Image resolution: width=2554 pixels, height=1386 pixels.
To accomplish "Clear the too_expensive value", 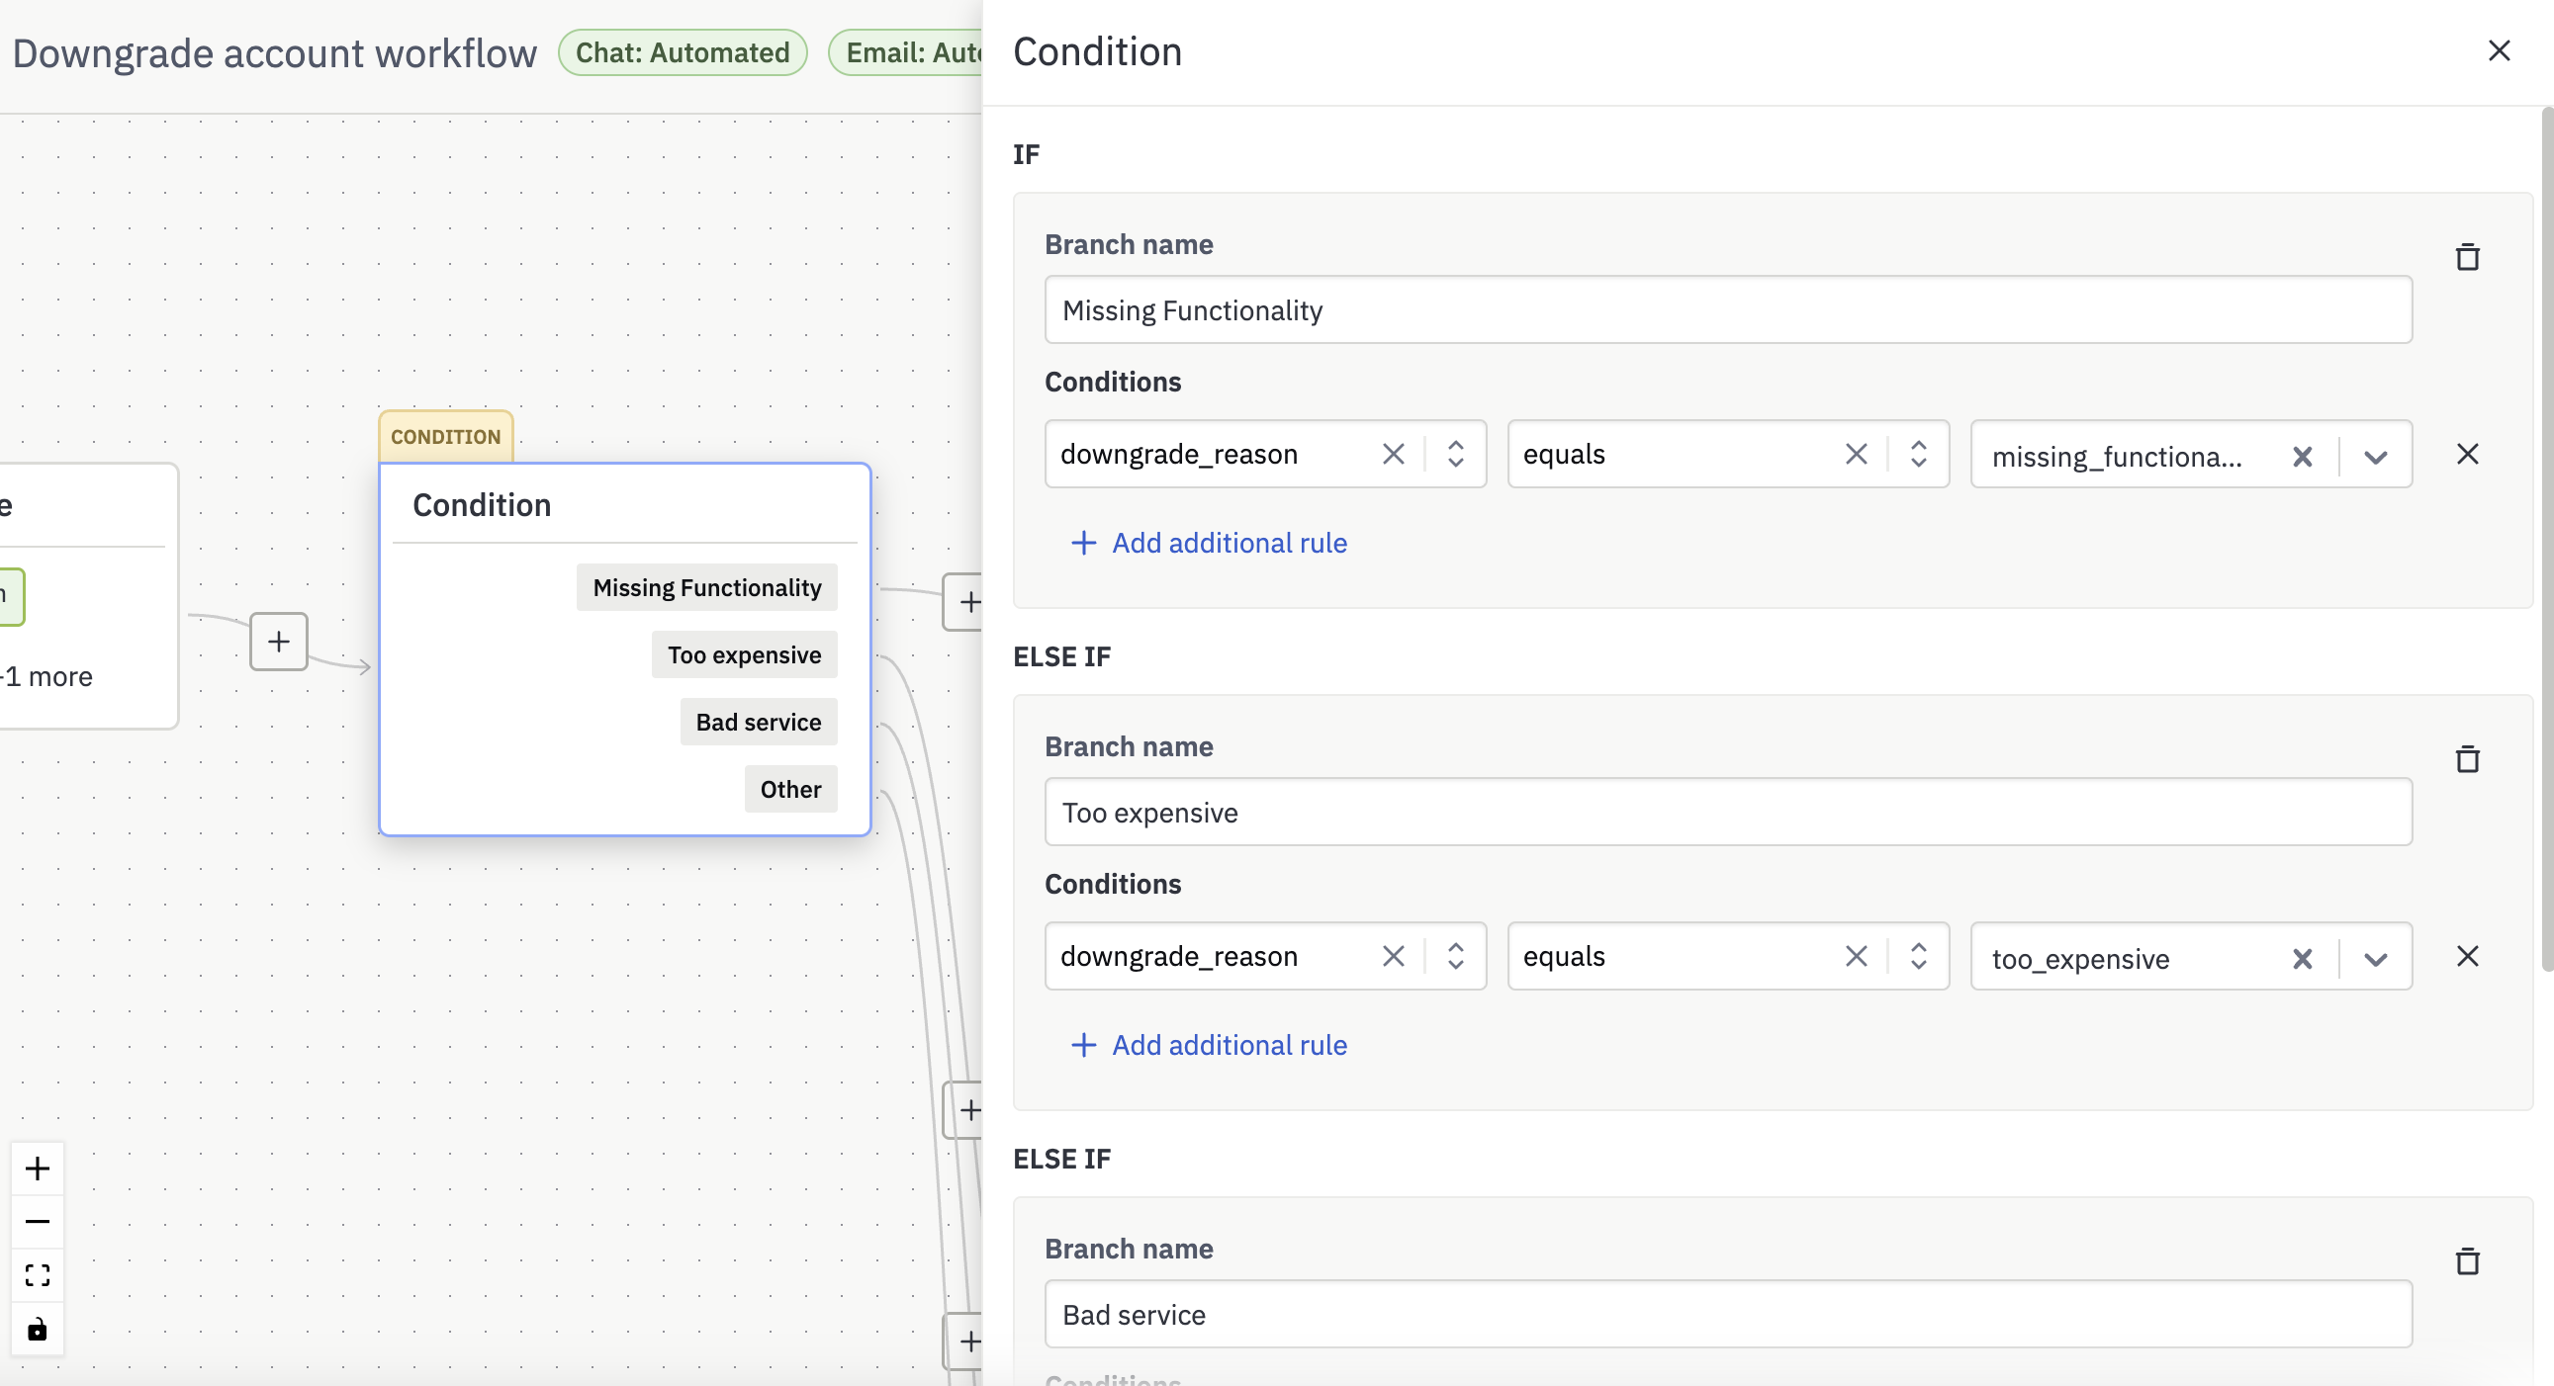I will [x=2302, y=959].
